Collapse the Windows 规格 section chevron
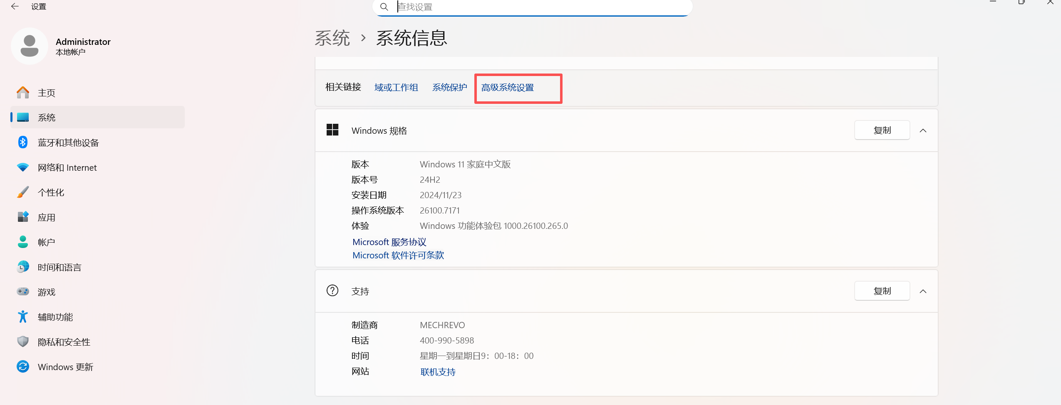This screenshot has width=1061, height=405. [923, 130]
